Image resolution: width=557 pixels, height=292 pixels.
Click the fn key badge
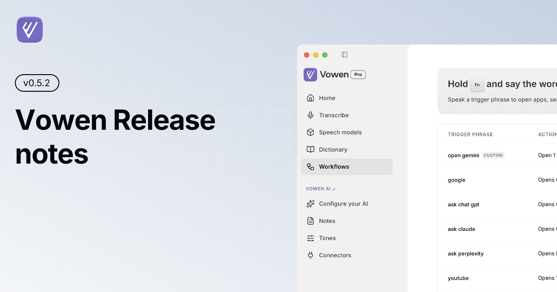click(477, 85)
